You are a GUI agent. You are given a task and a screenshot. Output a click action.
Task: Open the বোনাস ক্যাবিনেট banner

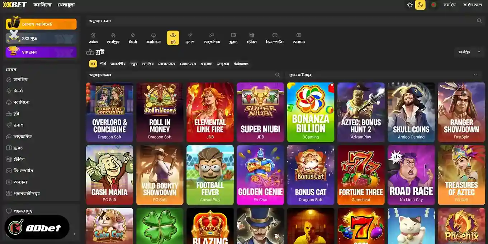[x=41, y=24]
